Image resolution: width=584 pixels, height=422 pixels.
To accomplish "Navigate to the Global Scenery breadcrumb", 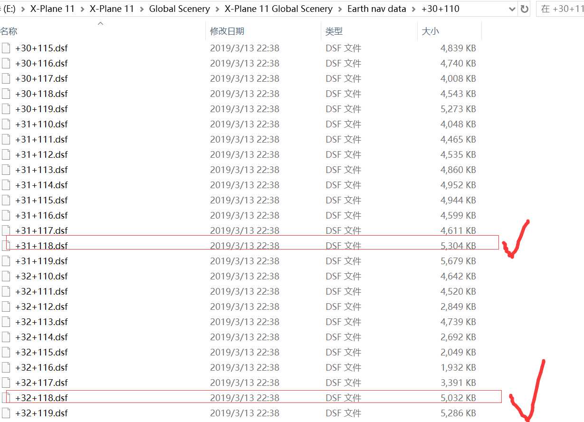I will pos(180,9).
